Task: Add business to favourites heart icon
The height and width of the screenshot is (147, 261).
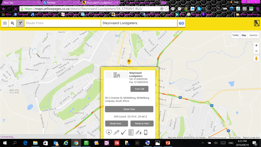Action: pos(109,132)
